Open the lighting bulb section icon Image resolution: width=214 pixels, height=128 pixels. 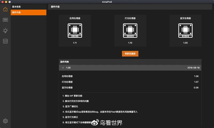(5, 30)
